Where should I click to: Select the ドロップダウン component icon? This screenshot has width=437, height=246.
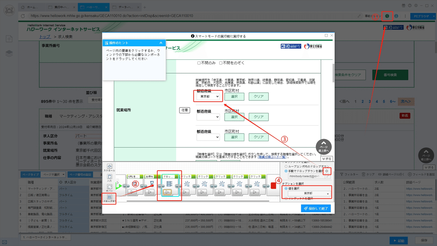pyautogui.click(x=109, y=197)
